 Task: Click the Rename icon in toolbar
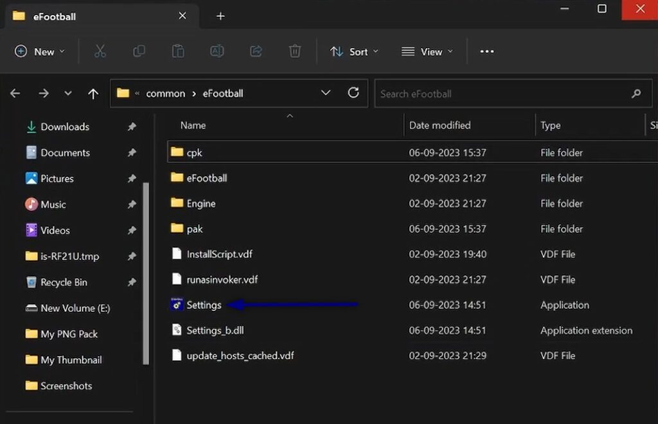pos(217,51)
